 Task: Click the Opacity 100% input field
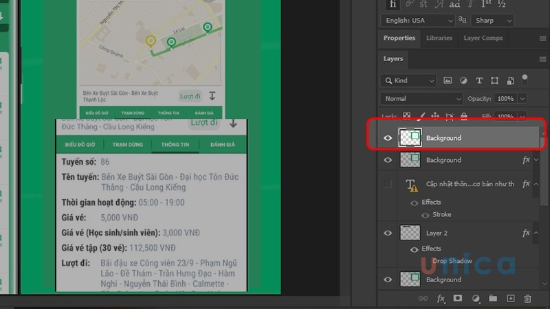505,99
